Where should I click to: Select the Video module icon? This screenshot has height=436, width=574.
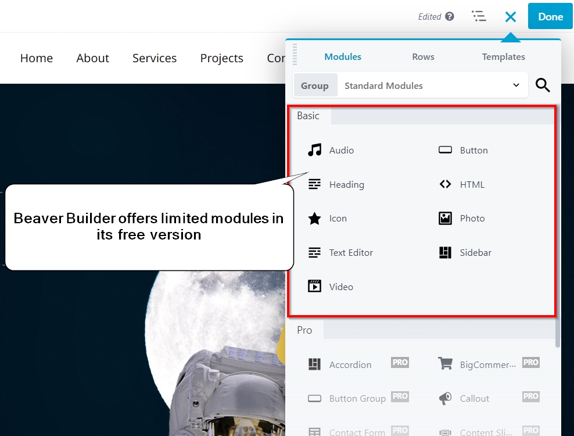pos(314,286)
